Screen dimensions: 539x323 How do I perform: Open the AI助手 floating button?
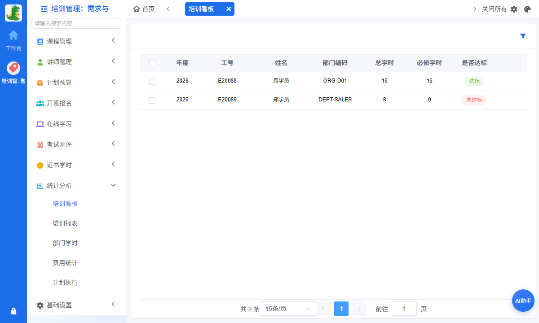click(x=523, y=301)
